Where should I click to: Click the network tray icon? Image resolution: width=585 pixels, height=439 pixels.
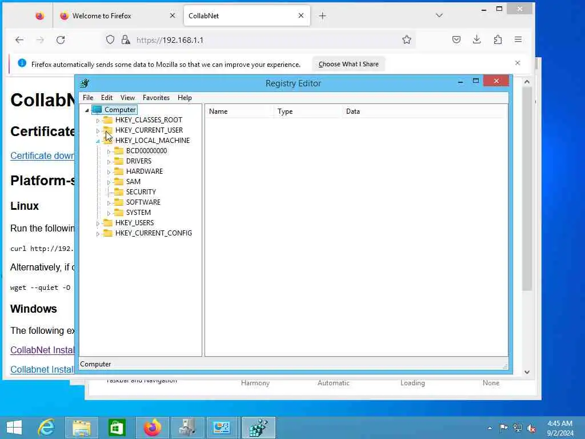[x=518, y=428]
